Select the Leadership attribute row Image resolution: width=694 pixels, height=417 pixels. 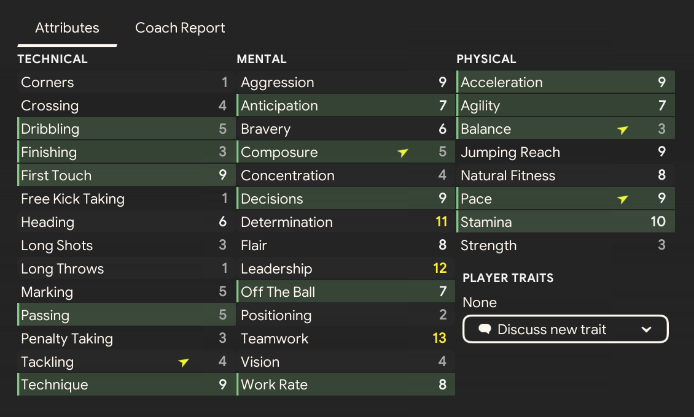point(346,269)
